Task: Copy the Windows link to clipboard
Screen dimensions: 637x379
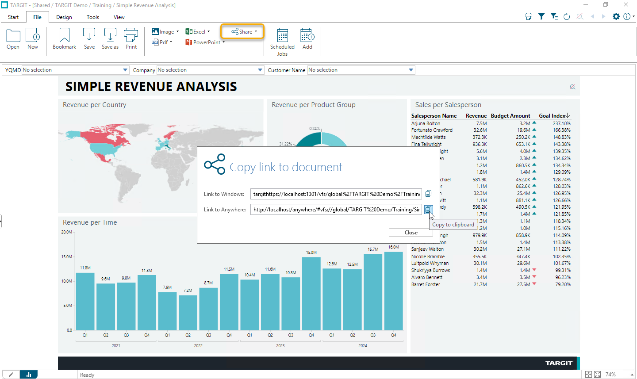Action: (428, 194)
